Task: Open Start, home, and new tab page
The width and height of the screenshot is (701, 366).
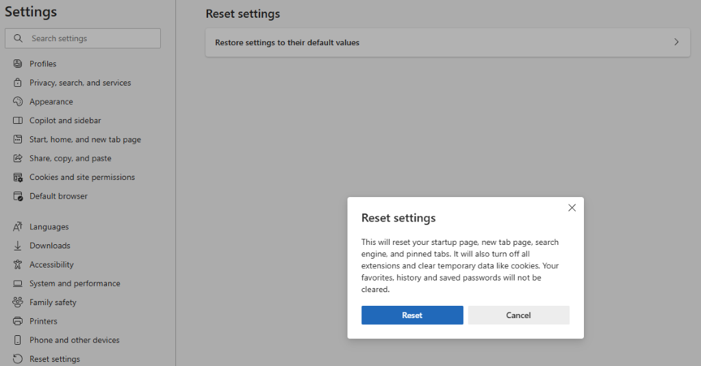Action: tap(85, 140)
